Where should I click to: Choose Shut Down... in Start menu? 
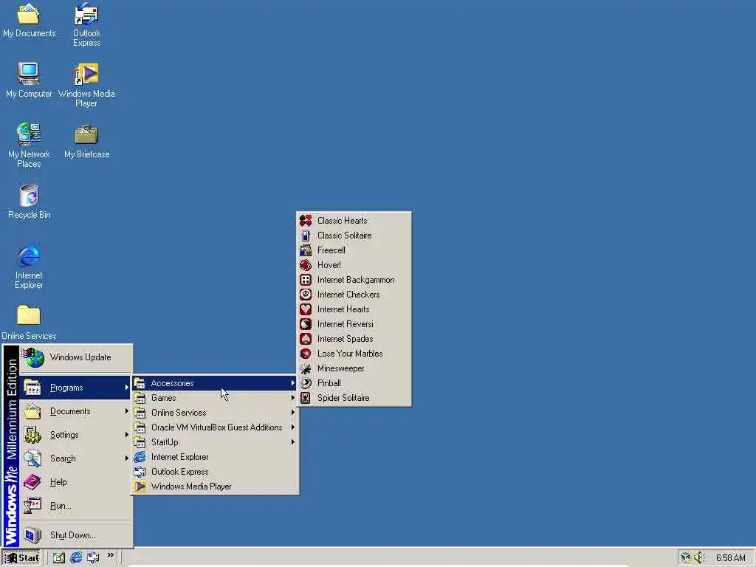pos(76,535)
